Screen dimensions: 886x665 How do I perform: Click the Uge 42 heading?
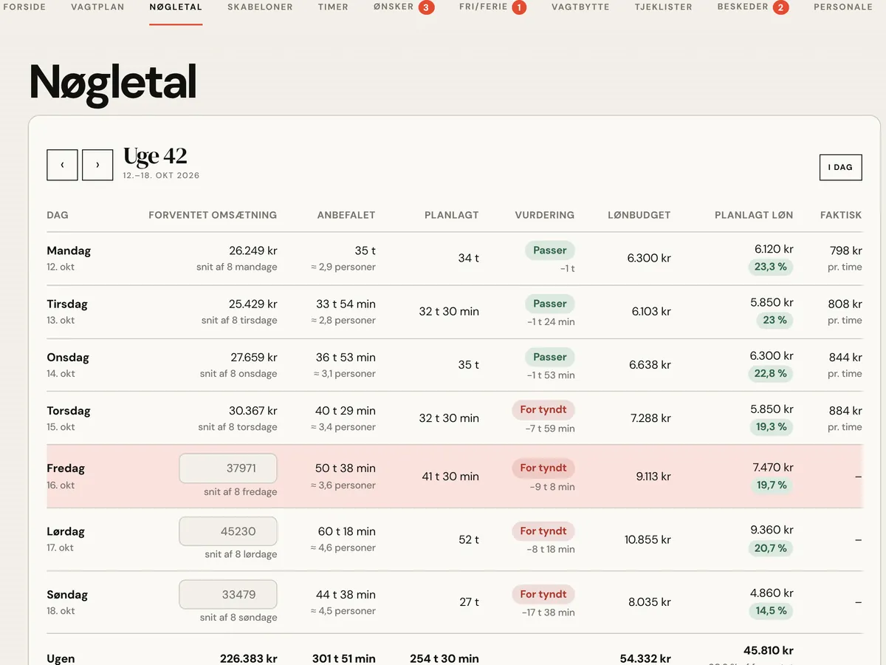(x=155, y=157)
